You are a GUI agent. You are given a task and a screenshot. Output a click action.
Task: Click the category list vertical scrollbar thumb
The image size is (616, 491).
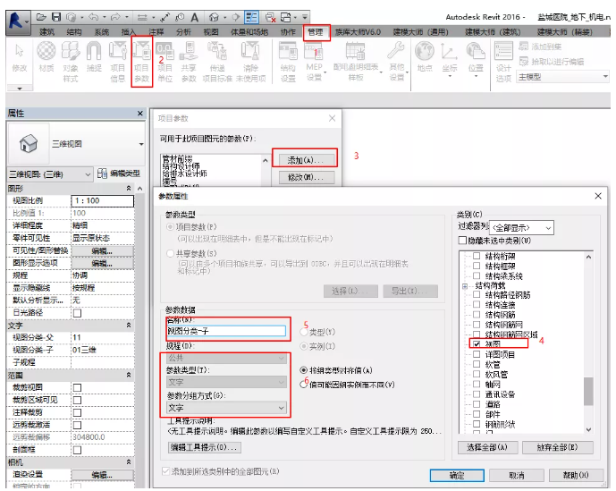click(x=588, y=391)
